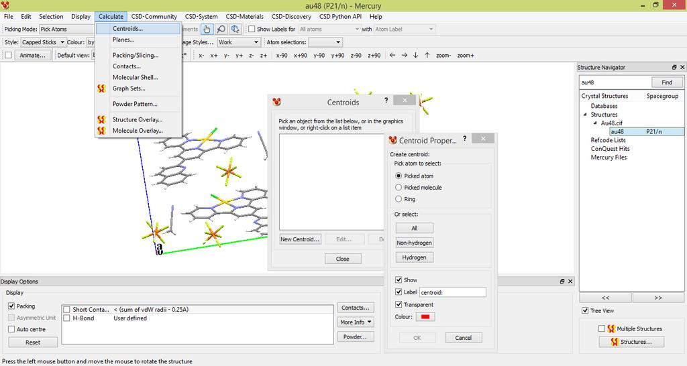
Task: Click the zoom- toolbar button
Action: pyautogui.click(x=443, y=56)
